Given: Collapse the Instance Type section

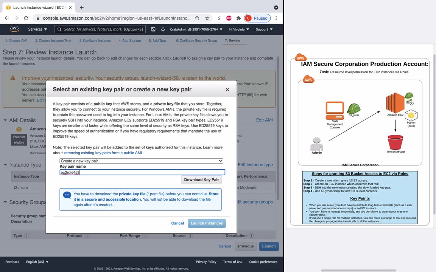Looking at the screenshot, I should pyautogui.click(x=5, y=165).
